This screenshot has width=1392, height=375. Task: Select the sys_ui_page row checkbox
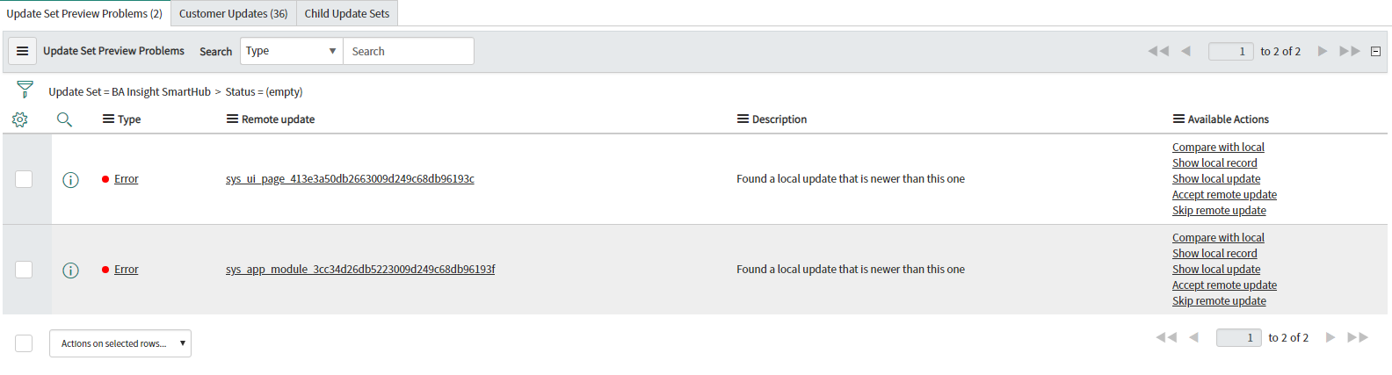point(24,179)
